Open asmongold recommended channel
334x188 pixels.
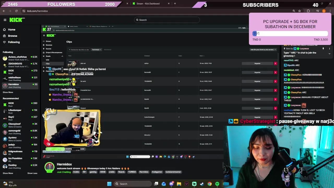coord(20,132)
